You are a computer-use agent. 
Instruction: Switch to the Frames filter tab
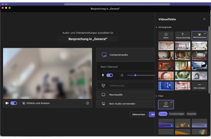pos(163,114)
